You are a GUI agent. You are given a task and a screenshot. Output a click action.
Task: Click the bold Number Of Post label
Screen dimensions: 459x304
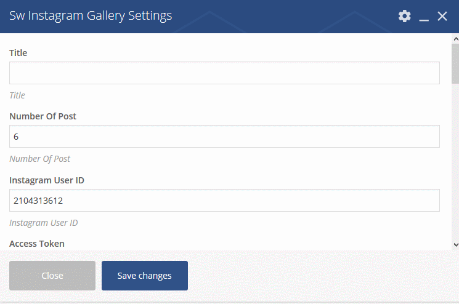(43, 116)
